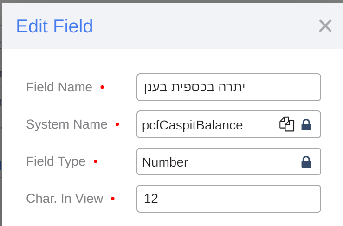Click the Char. In View label
The image size is (343, 226).
coord(65,199)
